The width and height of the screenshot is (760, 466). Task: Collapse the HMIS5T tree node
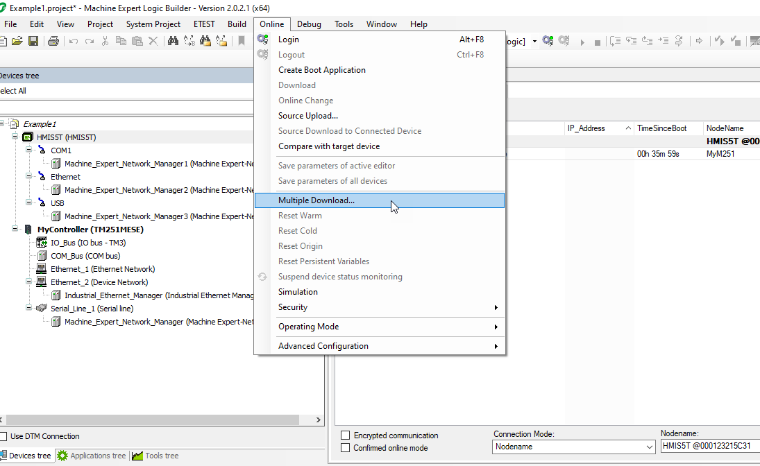(15, 137)
